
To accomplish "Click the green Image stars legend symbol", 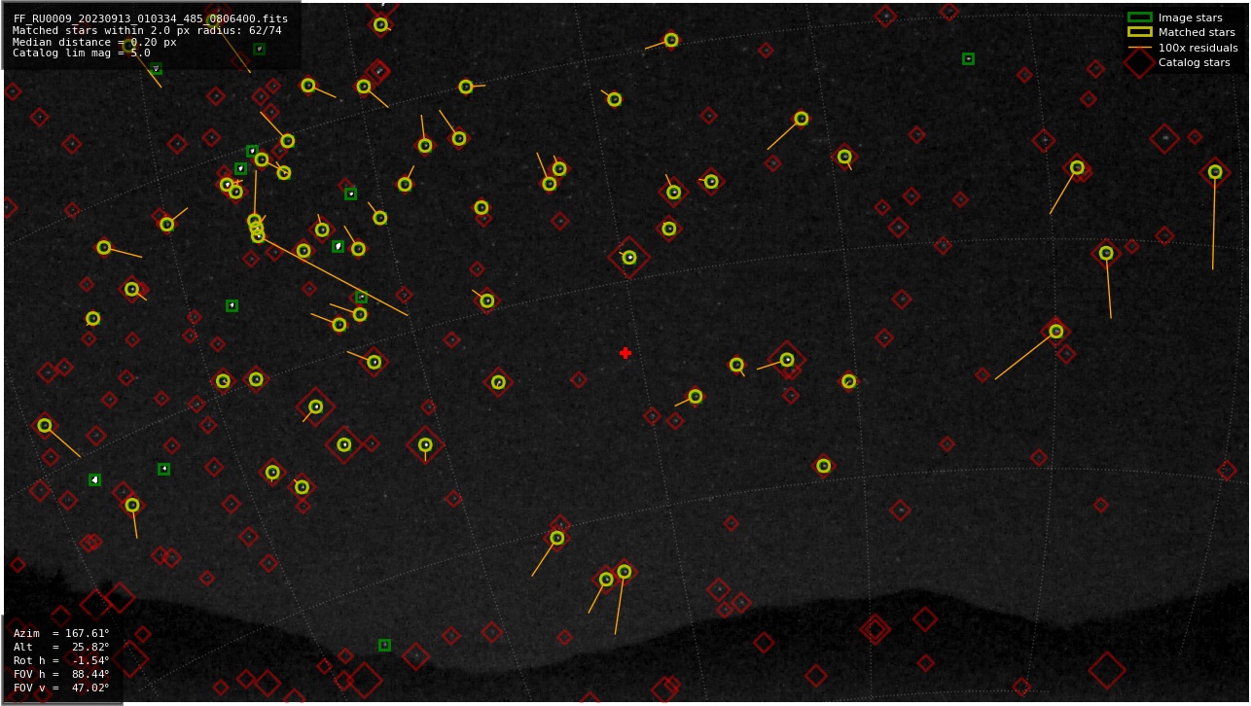I will [x=1139, y=18].
